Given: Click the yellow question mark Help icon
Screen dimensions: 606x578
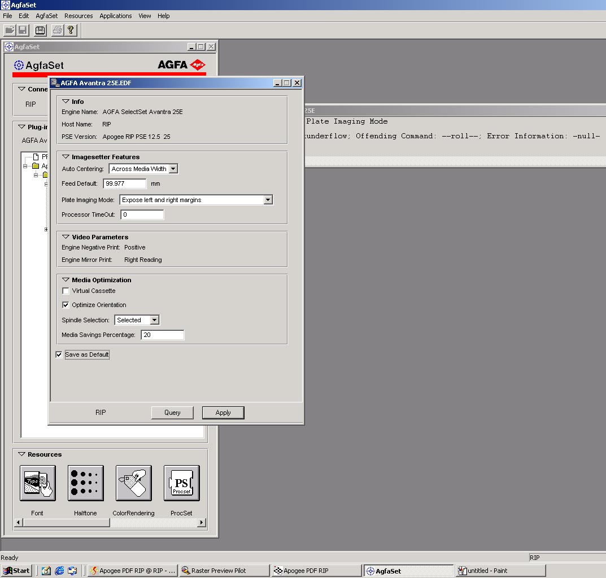Looking at the screenshot, I should [x=71, y=30].
